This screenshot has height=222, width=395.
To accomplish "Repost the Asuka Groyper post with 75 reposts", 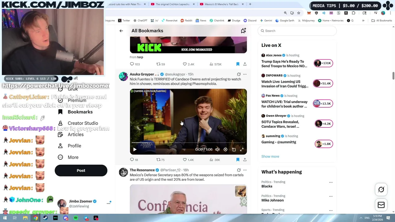I will (160, 160).
